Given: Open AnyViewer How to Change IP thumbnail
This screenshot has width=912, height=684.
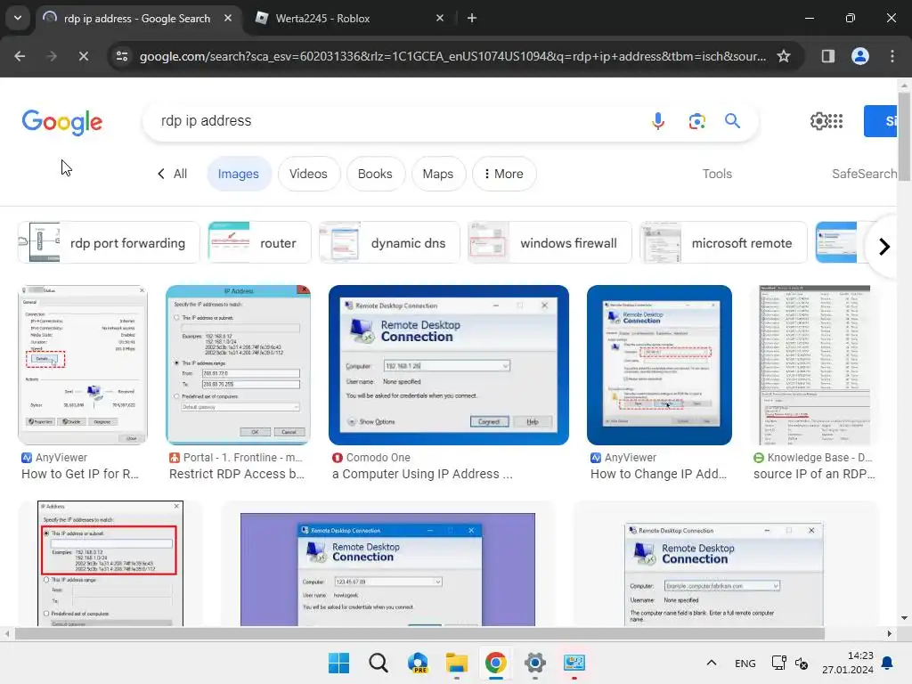Looking at the screenshot, I should [659, 364].
